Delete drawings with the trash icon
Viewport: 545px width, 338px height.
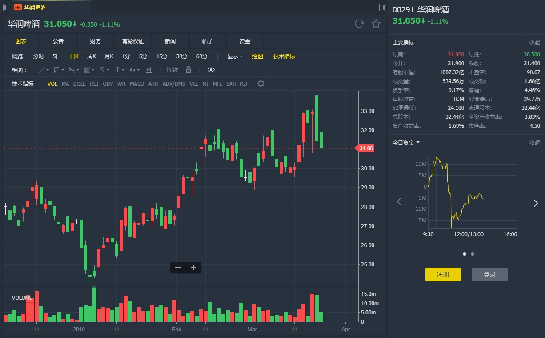point(188,70)
